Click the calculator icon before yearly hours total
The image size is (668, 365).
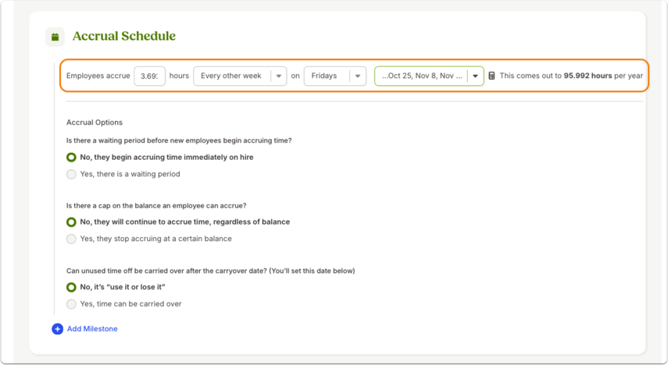click(x=491, y=76)
